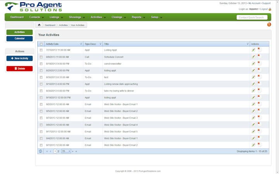Open the Calendar sidebar button

(20, 39)
